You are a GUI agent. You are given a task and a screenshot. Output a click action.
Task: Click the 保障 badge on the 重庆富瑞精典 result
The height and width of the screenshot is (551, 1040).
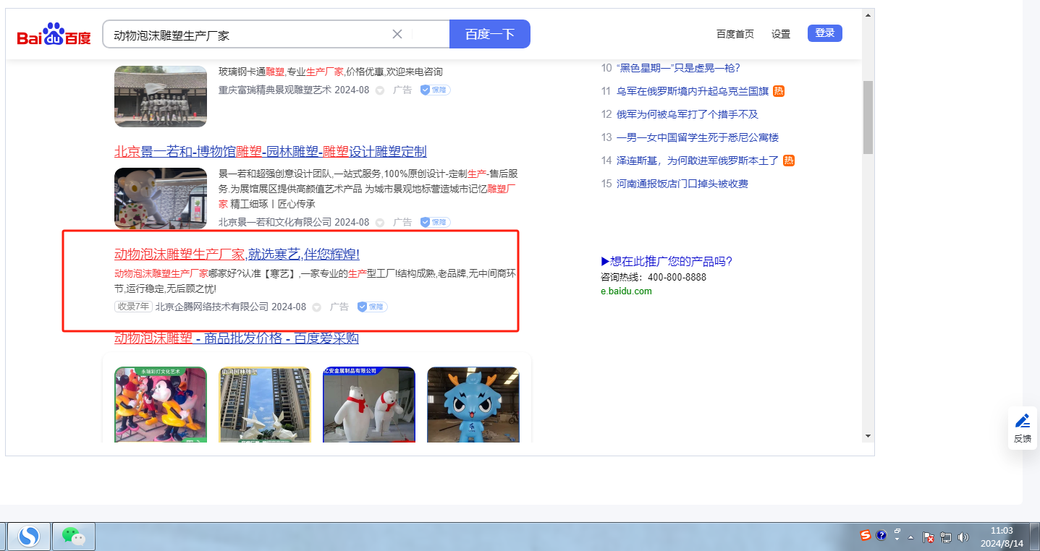[x=436, y=90]
